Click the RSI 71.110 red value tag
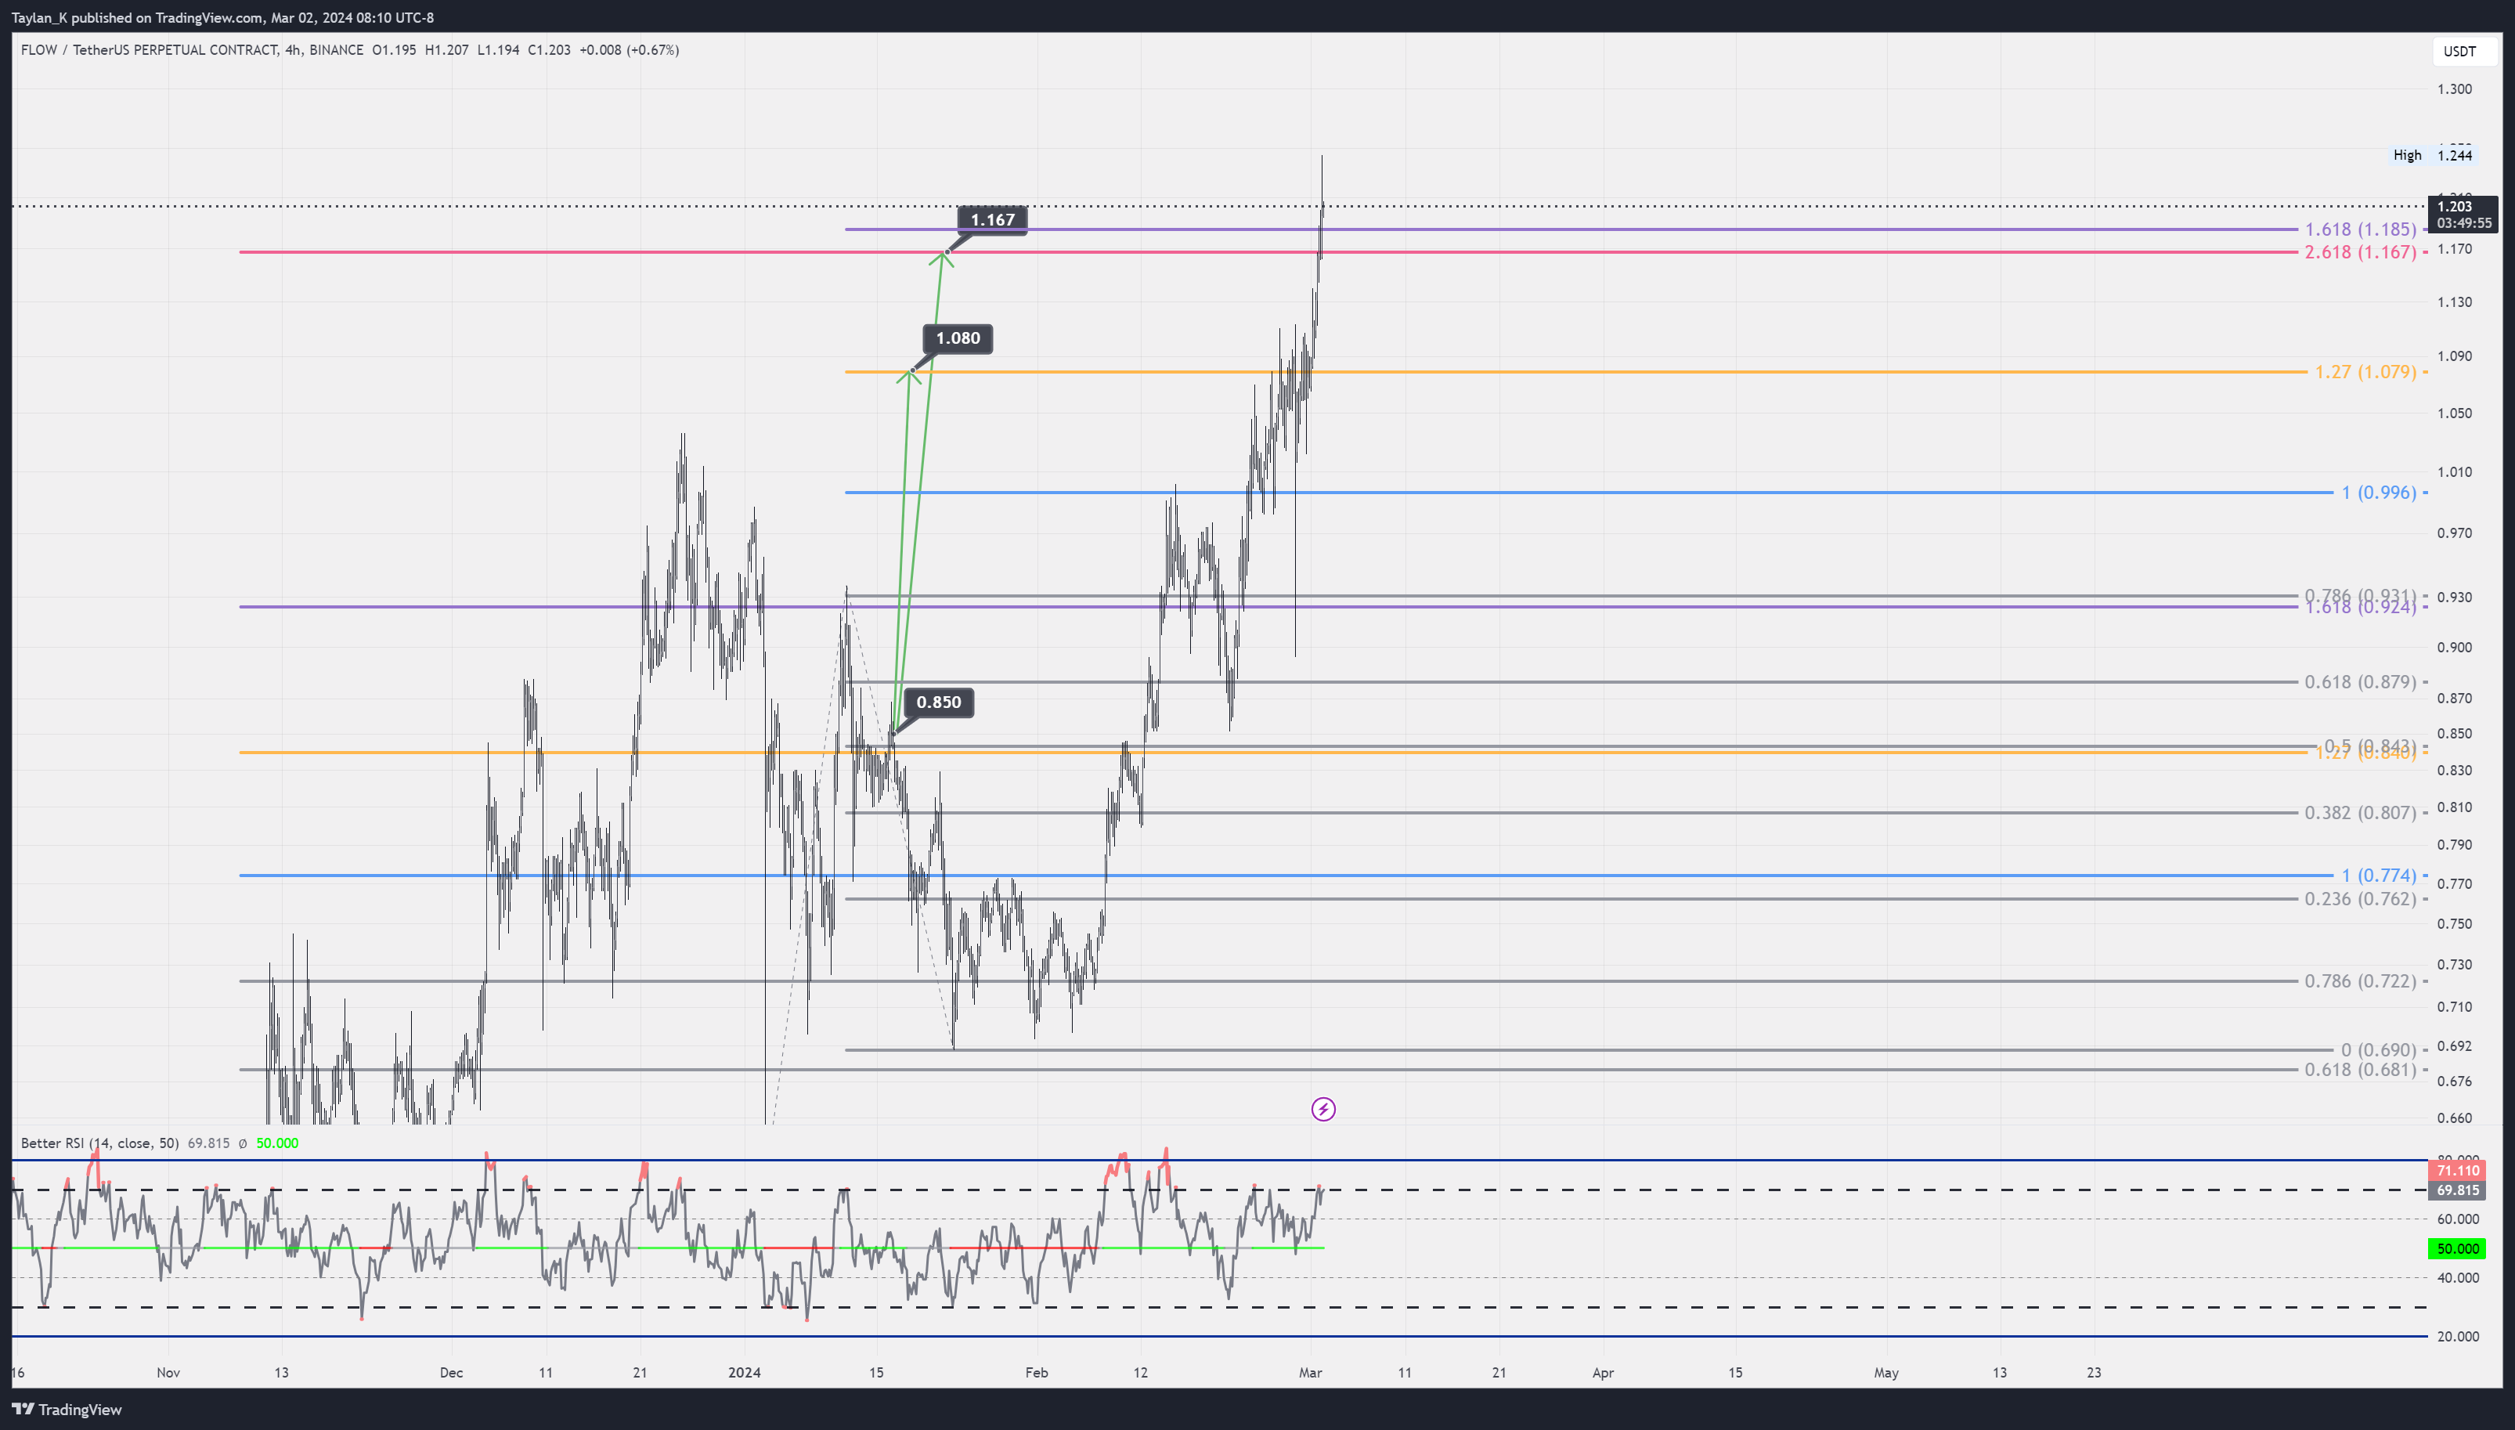The height and width of the screenshot is (1430, 2515). tap(2457, 1171)
